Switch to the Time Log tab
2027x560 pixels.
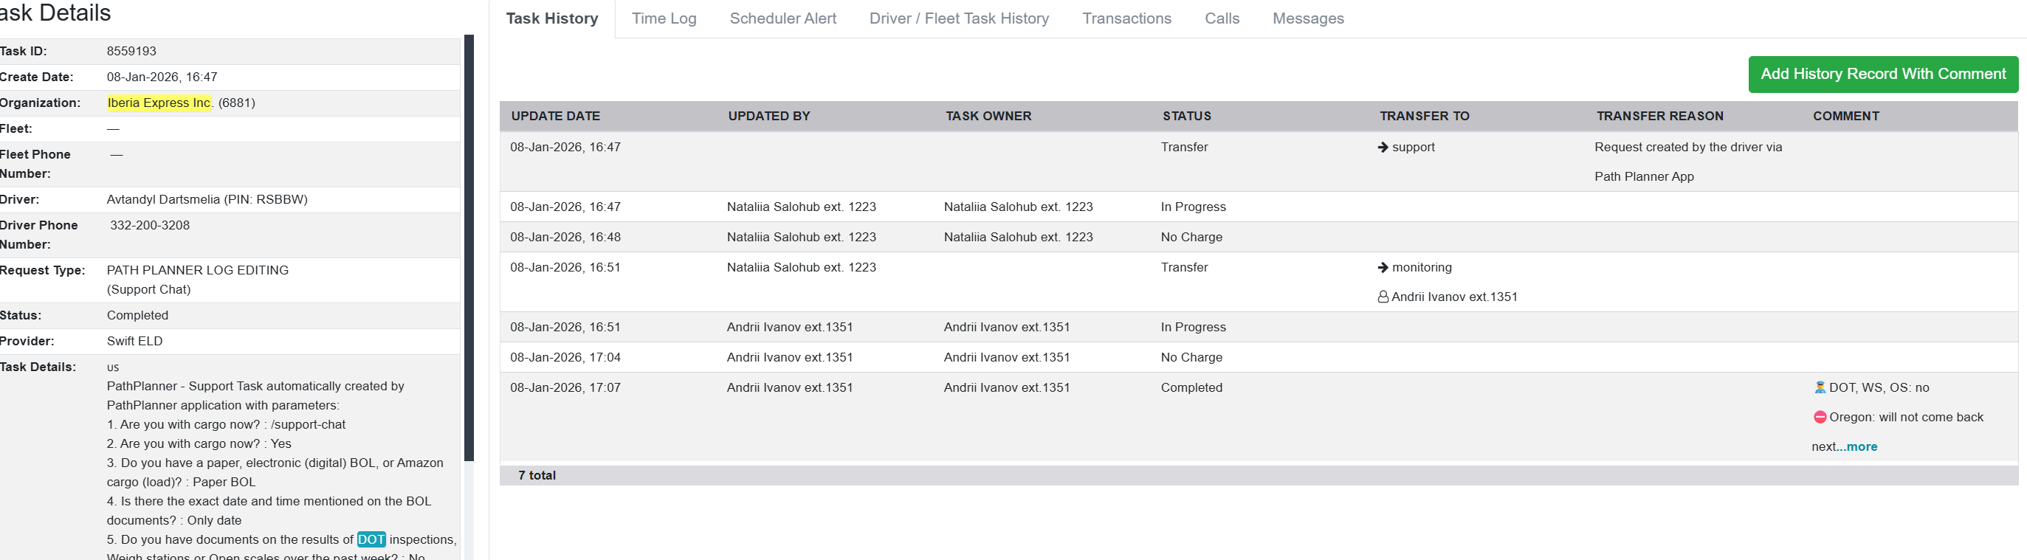coord(664,19)
